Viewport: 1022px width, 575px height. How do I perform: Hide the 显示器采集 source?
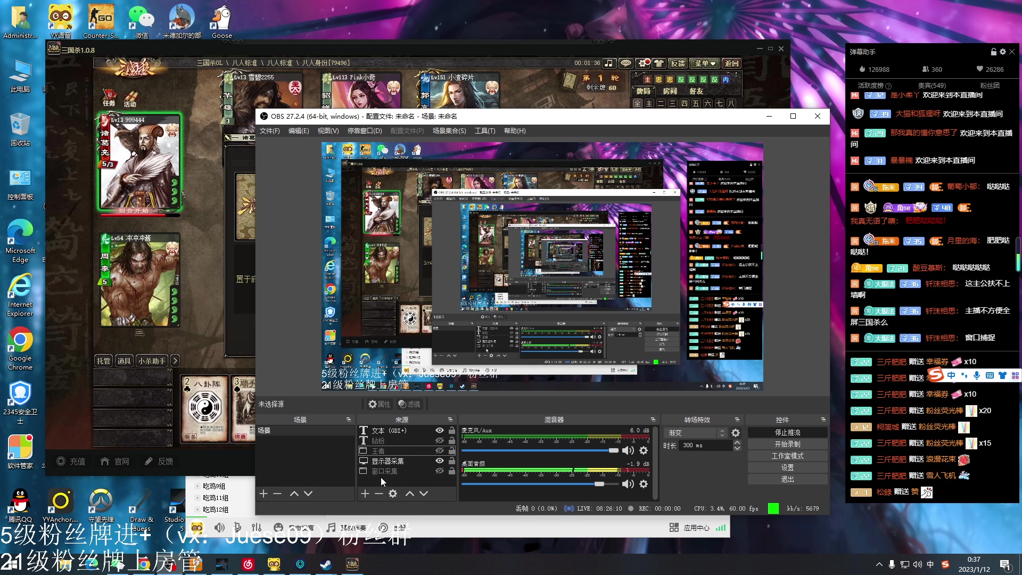coord(440,461)
